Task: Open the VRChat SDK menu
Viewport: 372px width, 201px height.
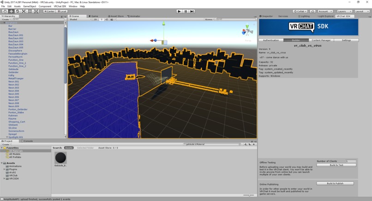Action: point(60,6)
